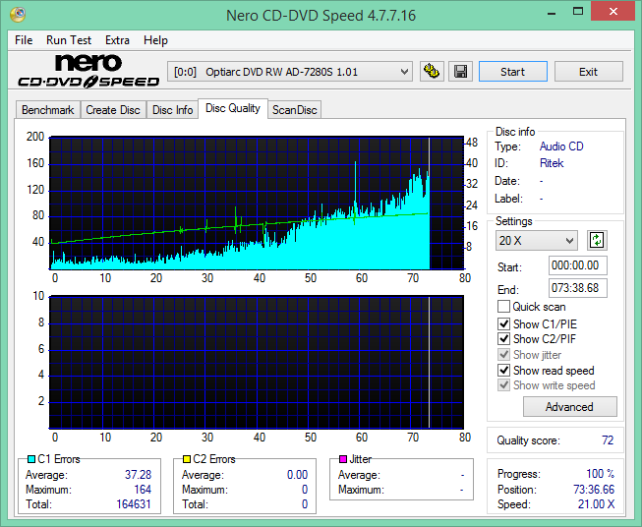This screenshot has width=642, height=527.
Task: Click the Quality score value 72
Action: 608,440
